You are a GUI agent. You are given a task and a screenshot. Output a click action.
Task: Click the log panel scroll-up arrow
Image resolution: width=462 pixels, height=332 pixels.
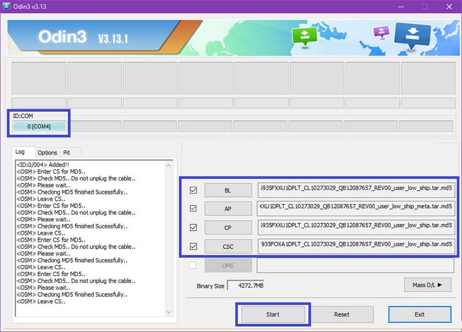[169, 165]
